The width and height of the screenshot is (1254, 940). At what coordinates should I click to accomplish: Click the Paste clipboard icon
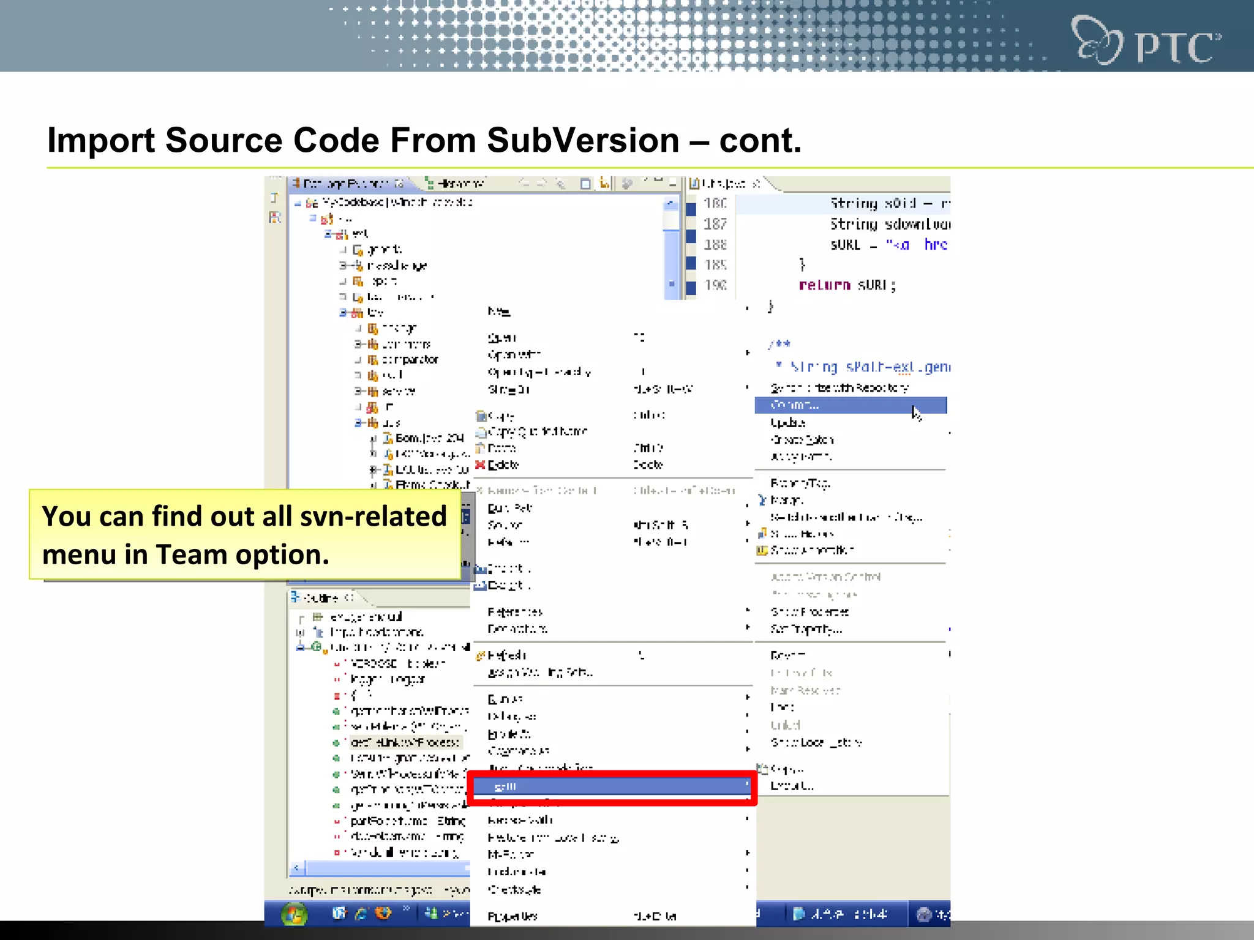pos(481,448)
